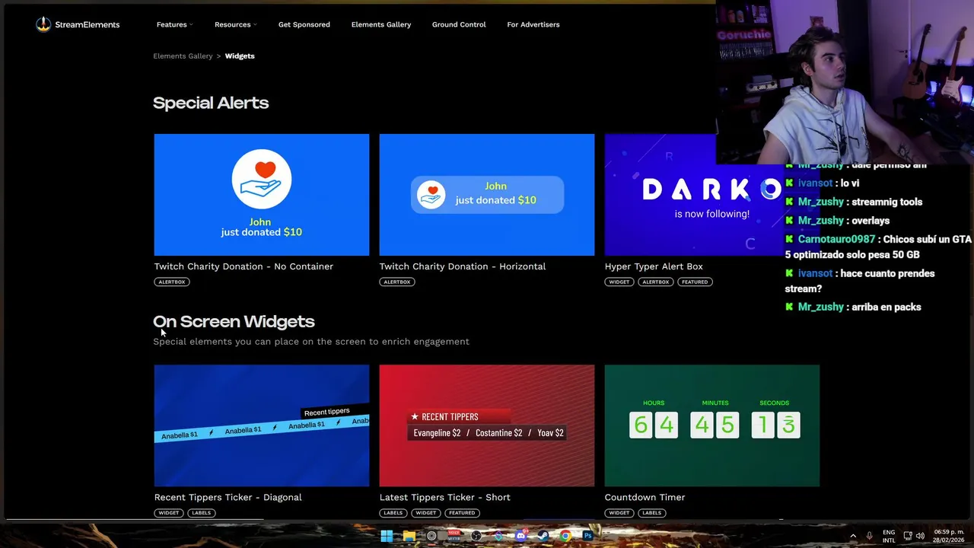
Task: Click the Recent Tippers Ticker - Diagonal title
Action: tap(228, 497)
